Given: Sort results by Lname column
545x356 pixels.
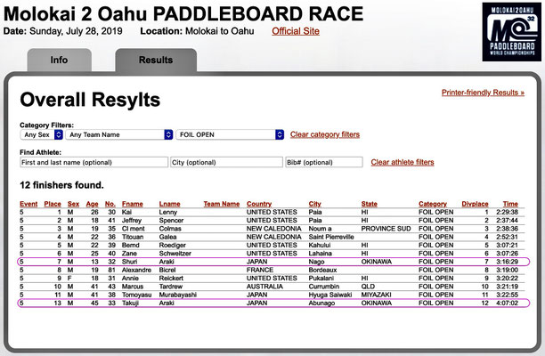Looking at the screenshot, I should [x=169, y=204].
